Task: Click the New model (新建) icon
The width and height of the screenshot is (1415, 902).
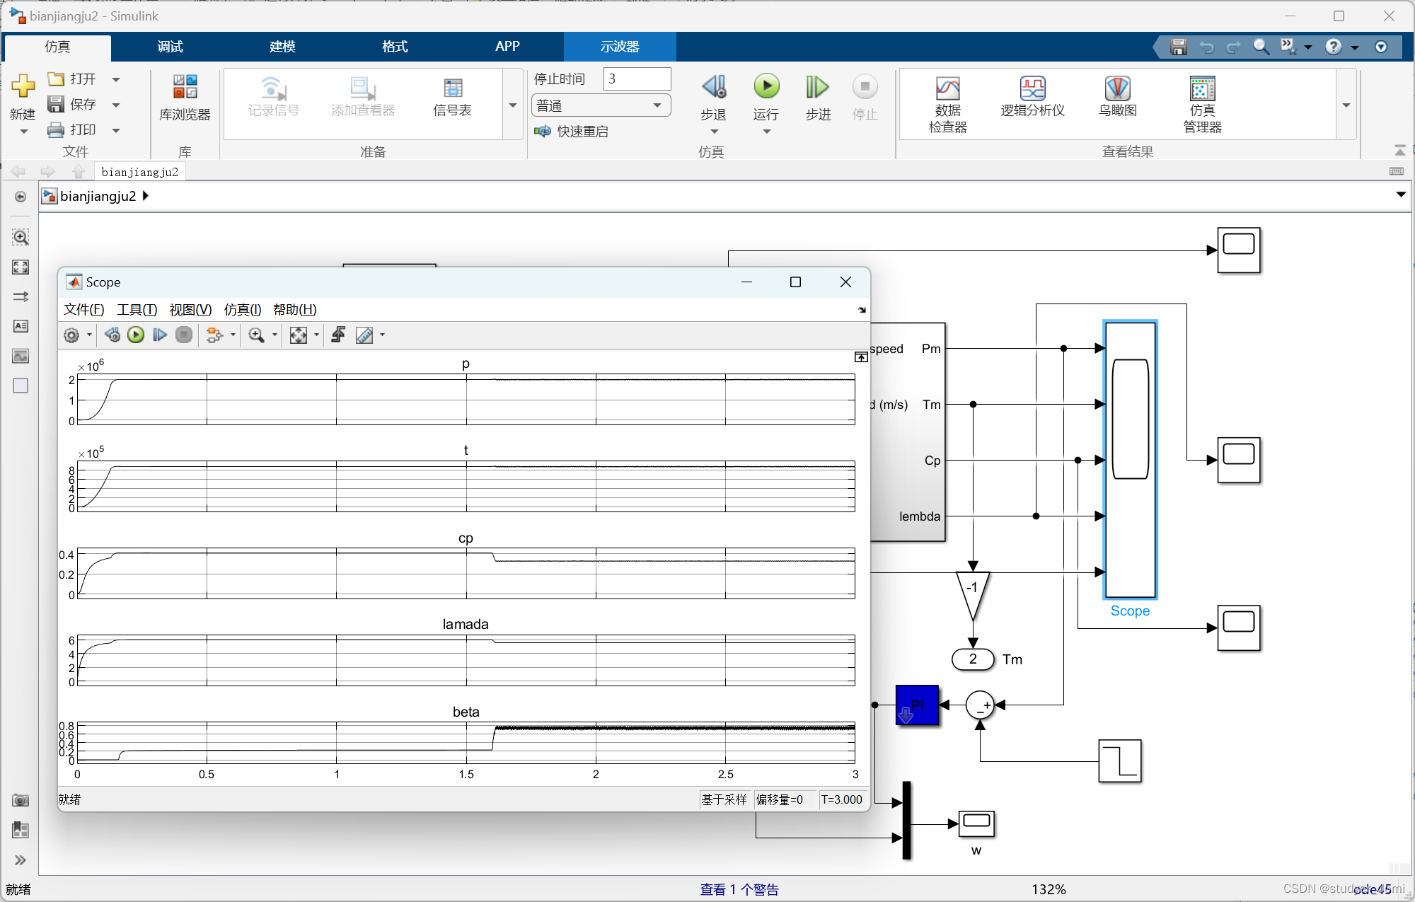Action: [23, 86]
